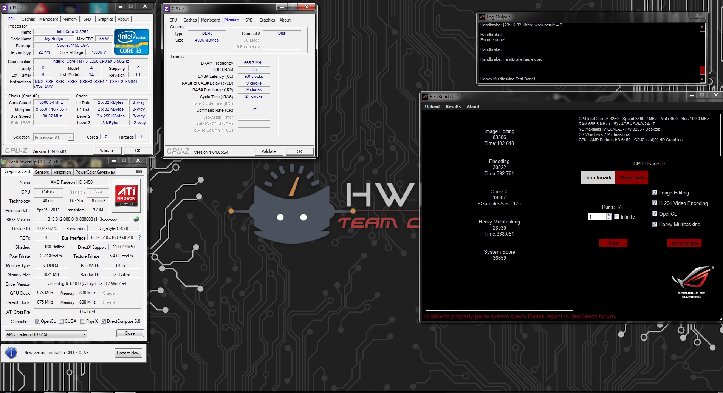Viewport: 723px width, 393px height.
Task: Click OK in the left CPU-Z window
Action: (x=138, y=151)
